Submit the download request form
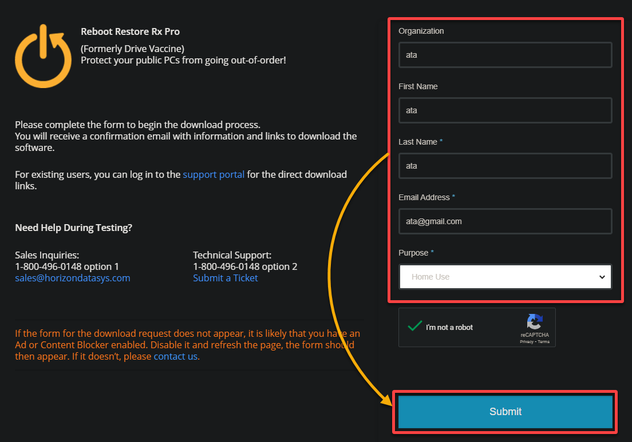632x442 pixels. click(x=505, y=411)
